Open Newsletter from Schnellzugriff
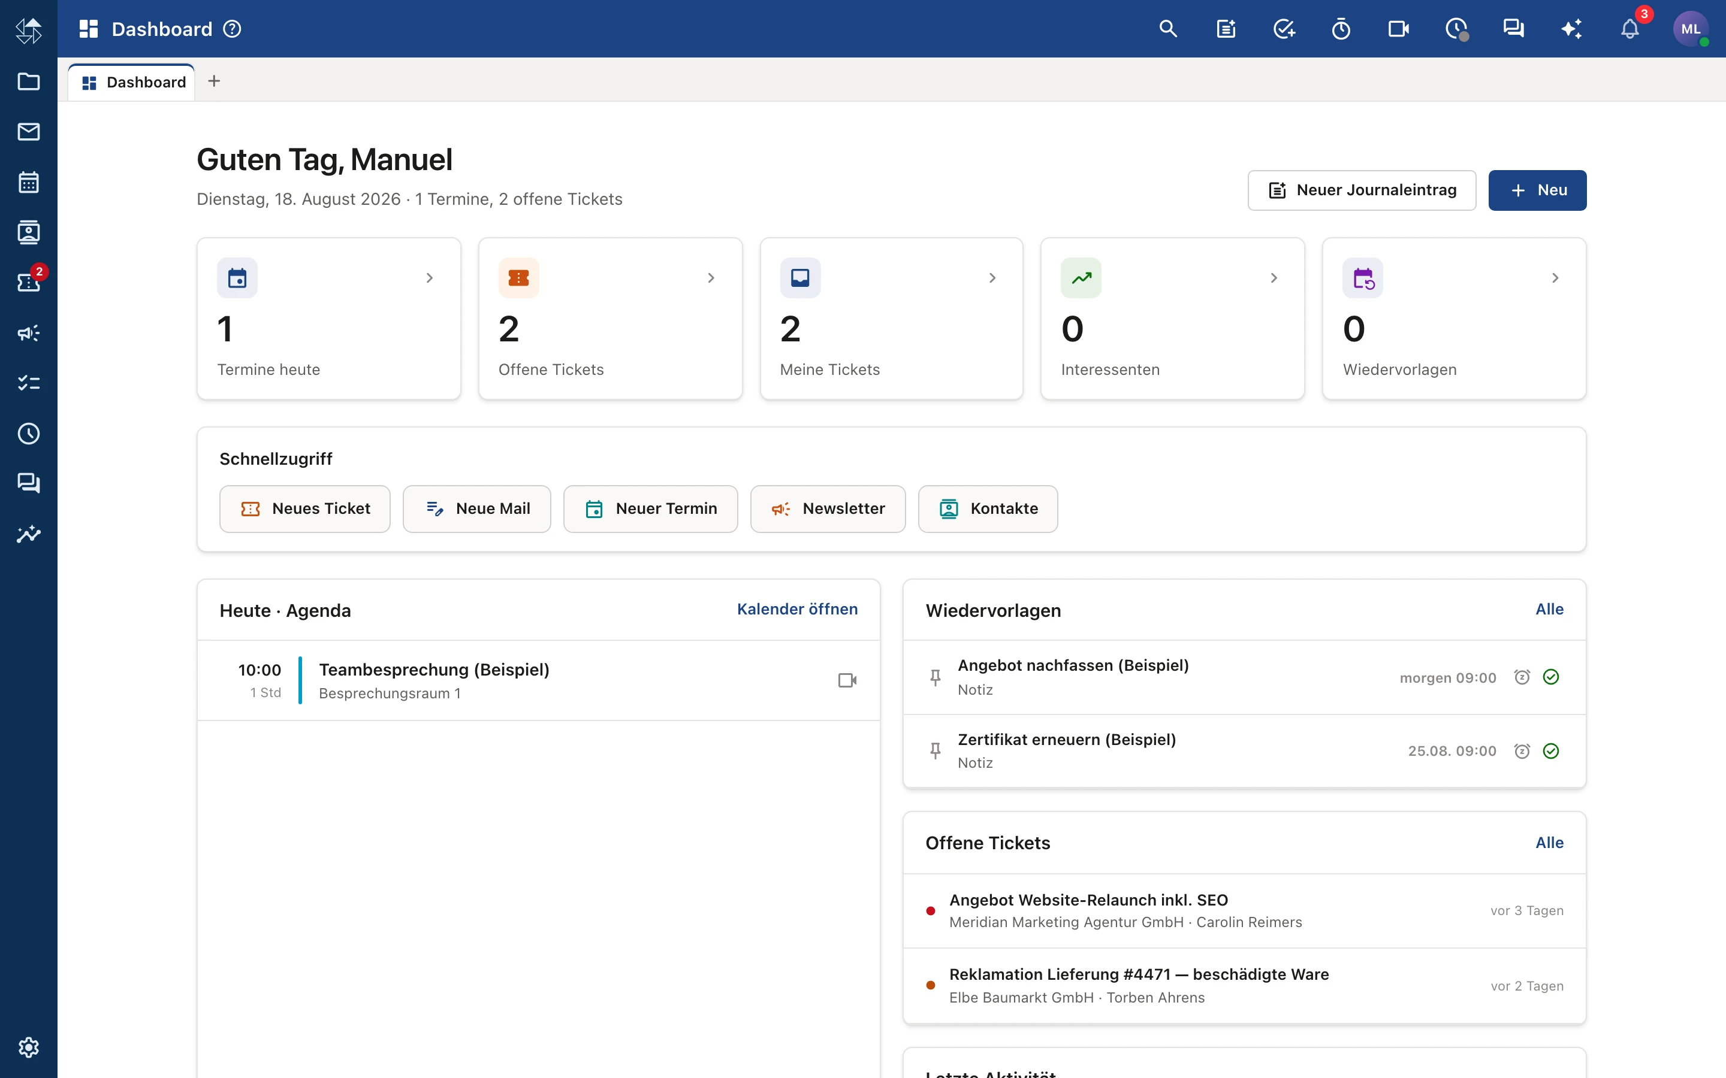This screenshot has height=1078, width=1726. point(827,509)
